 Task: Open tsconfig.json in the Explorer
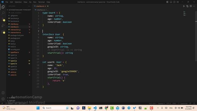19,49
